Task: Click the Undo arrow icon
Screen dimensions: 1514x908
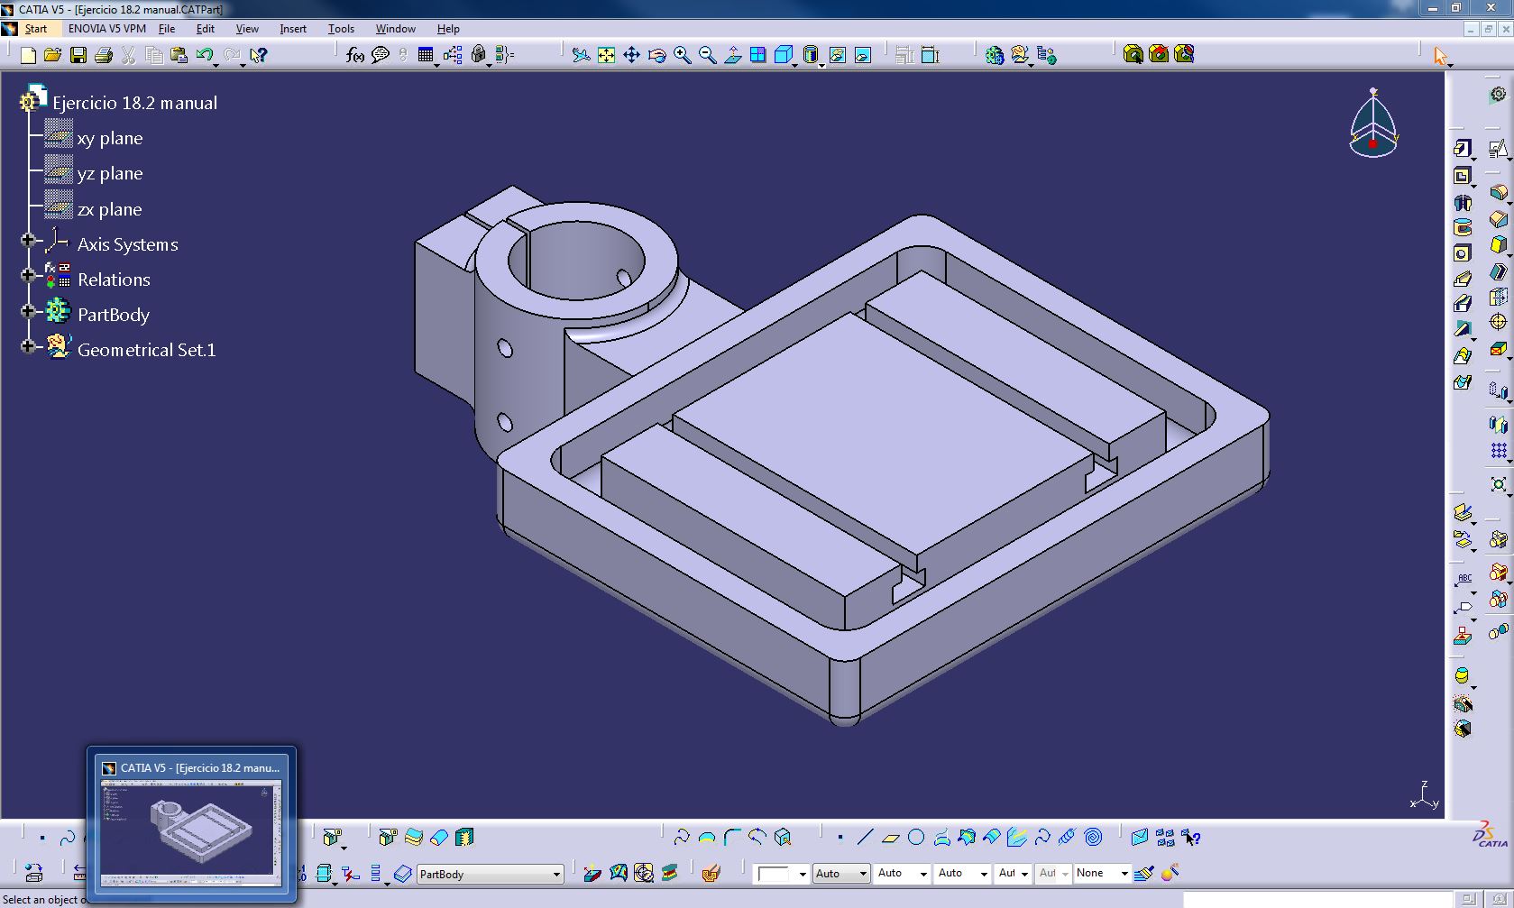Action: pos(205,56)
